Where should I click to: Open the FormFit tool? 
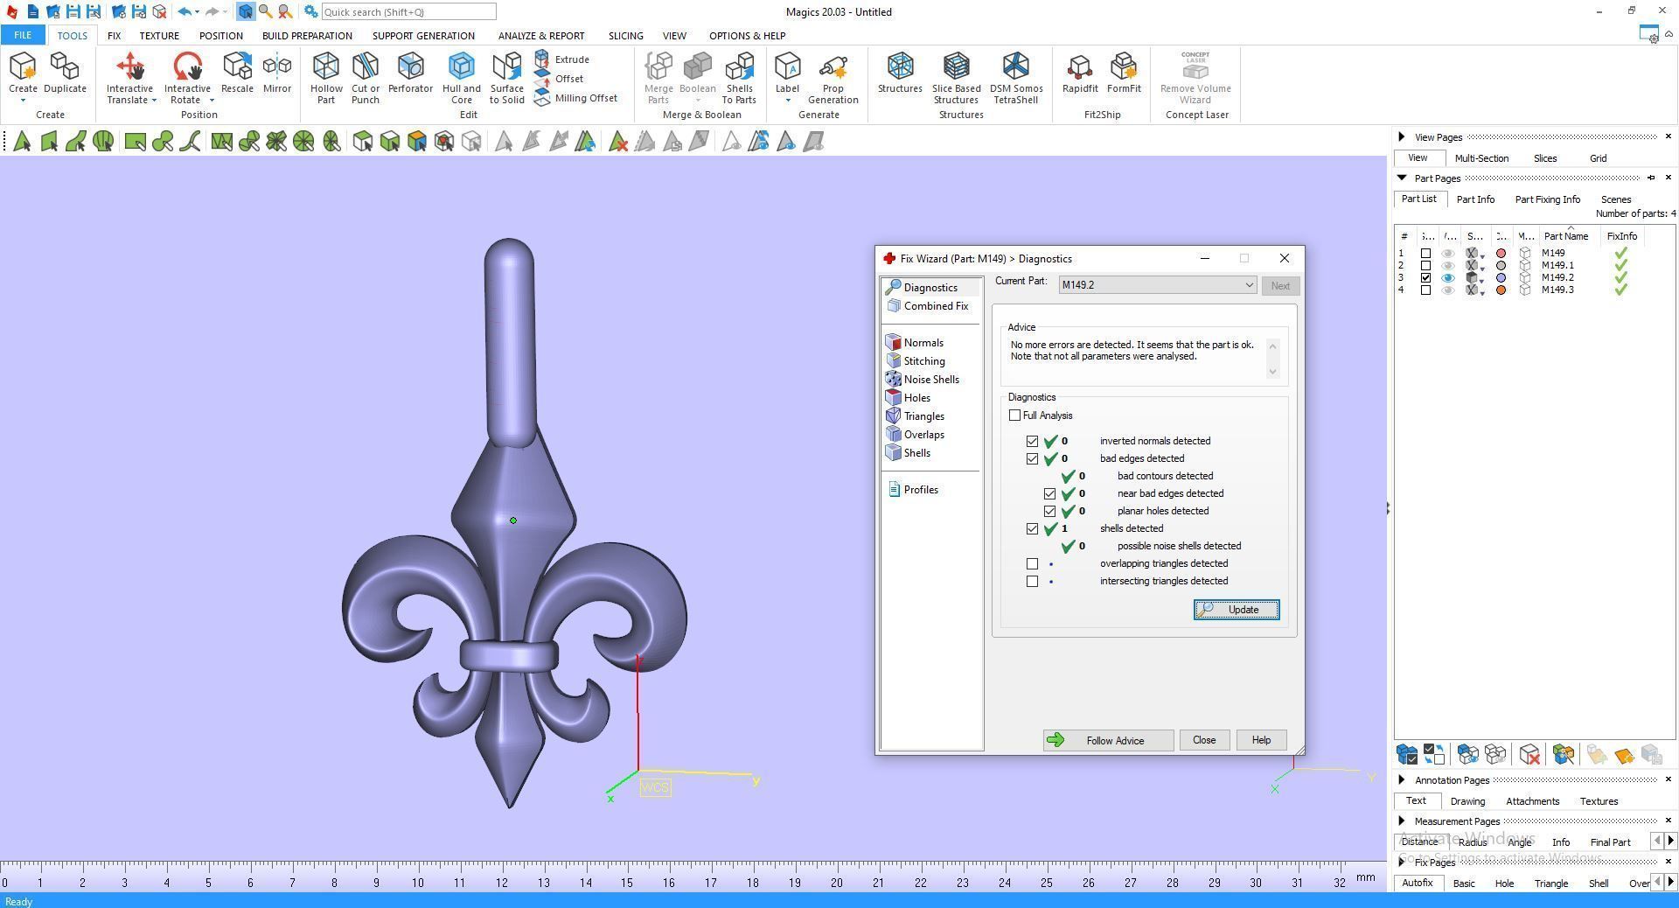coord(1124,73)
